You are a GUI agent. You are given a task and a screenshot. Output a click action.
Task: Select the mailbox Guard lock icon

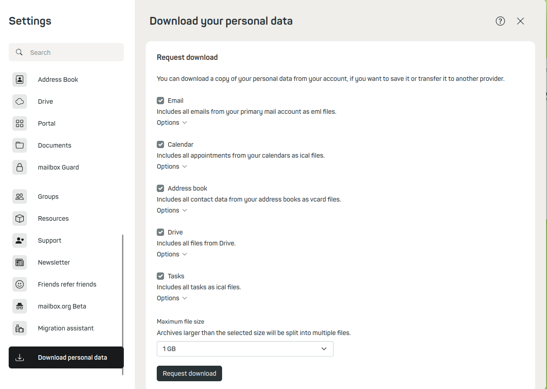tap(20, 167)
